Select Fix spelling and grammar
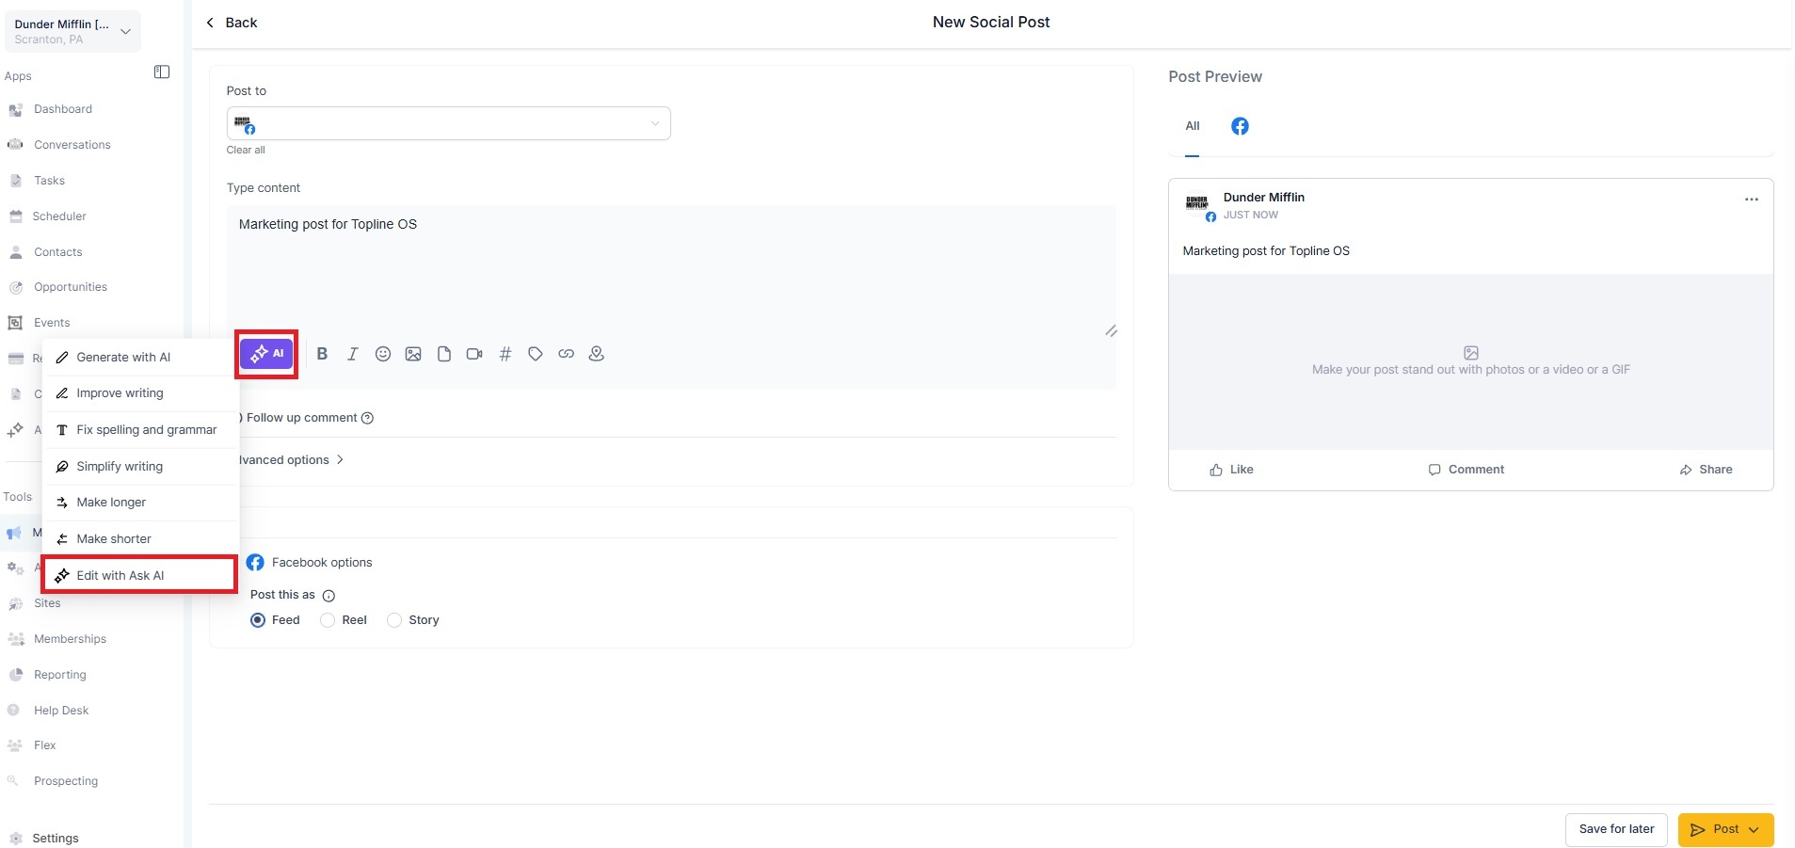1795x848 pixels. 140,430
